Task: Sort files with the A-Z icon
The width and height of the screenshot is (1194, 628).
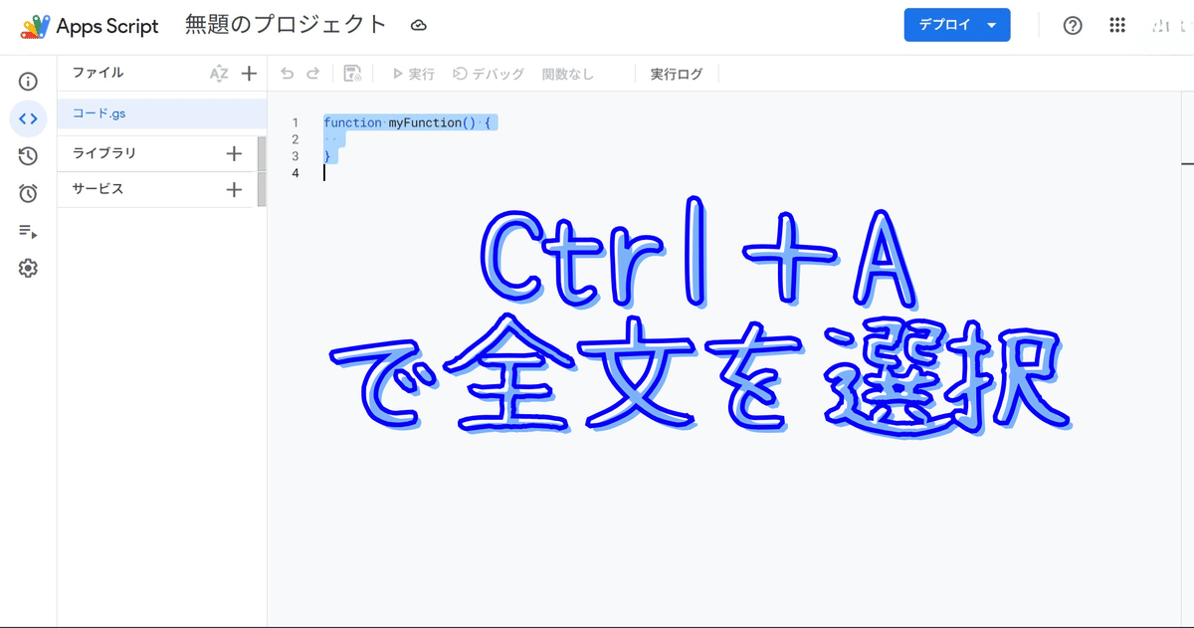Action: point(218,73)
